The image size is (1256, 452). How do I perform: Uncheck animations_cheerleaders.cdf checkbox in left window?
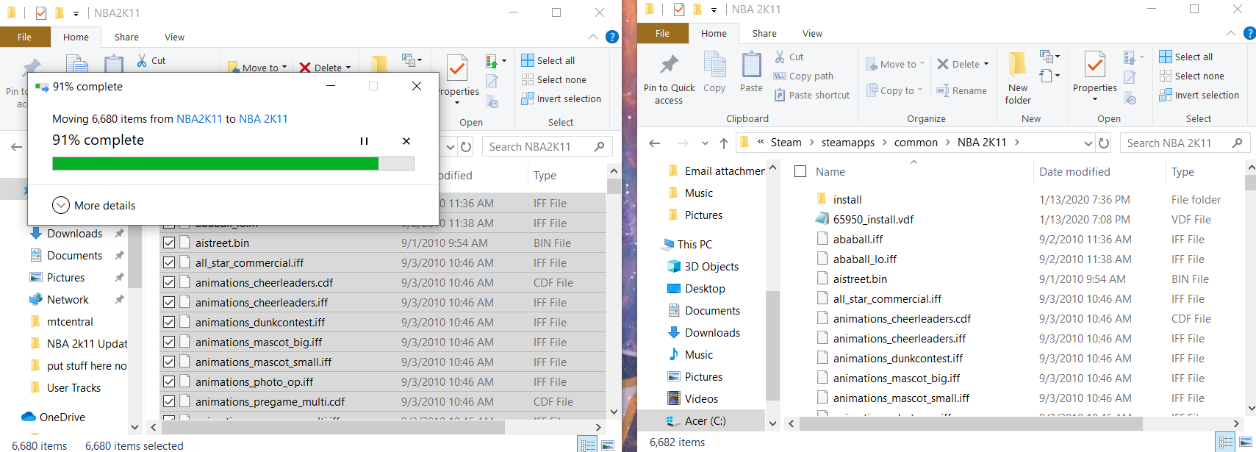click(169, 282)
